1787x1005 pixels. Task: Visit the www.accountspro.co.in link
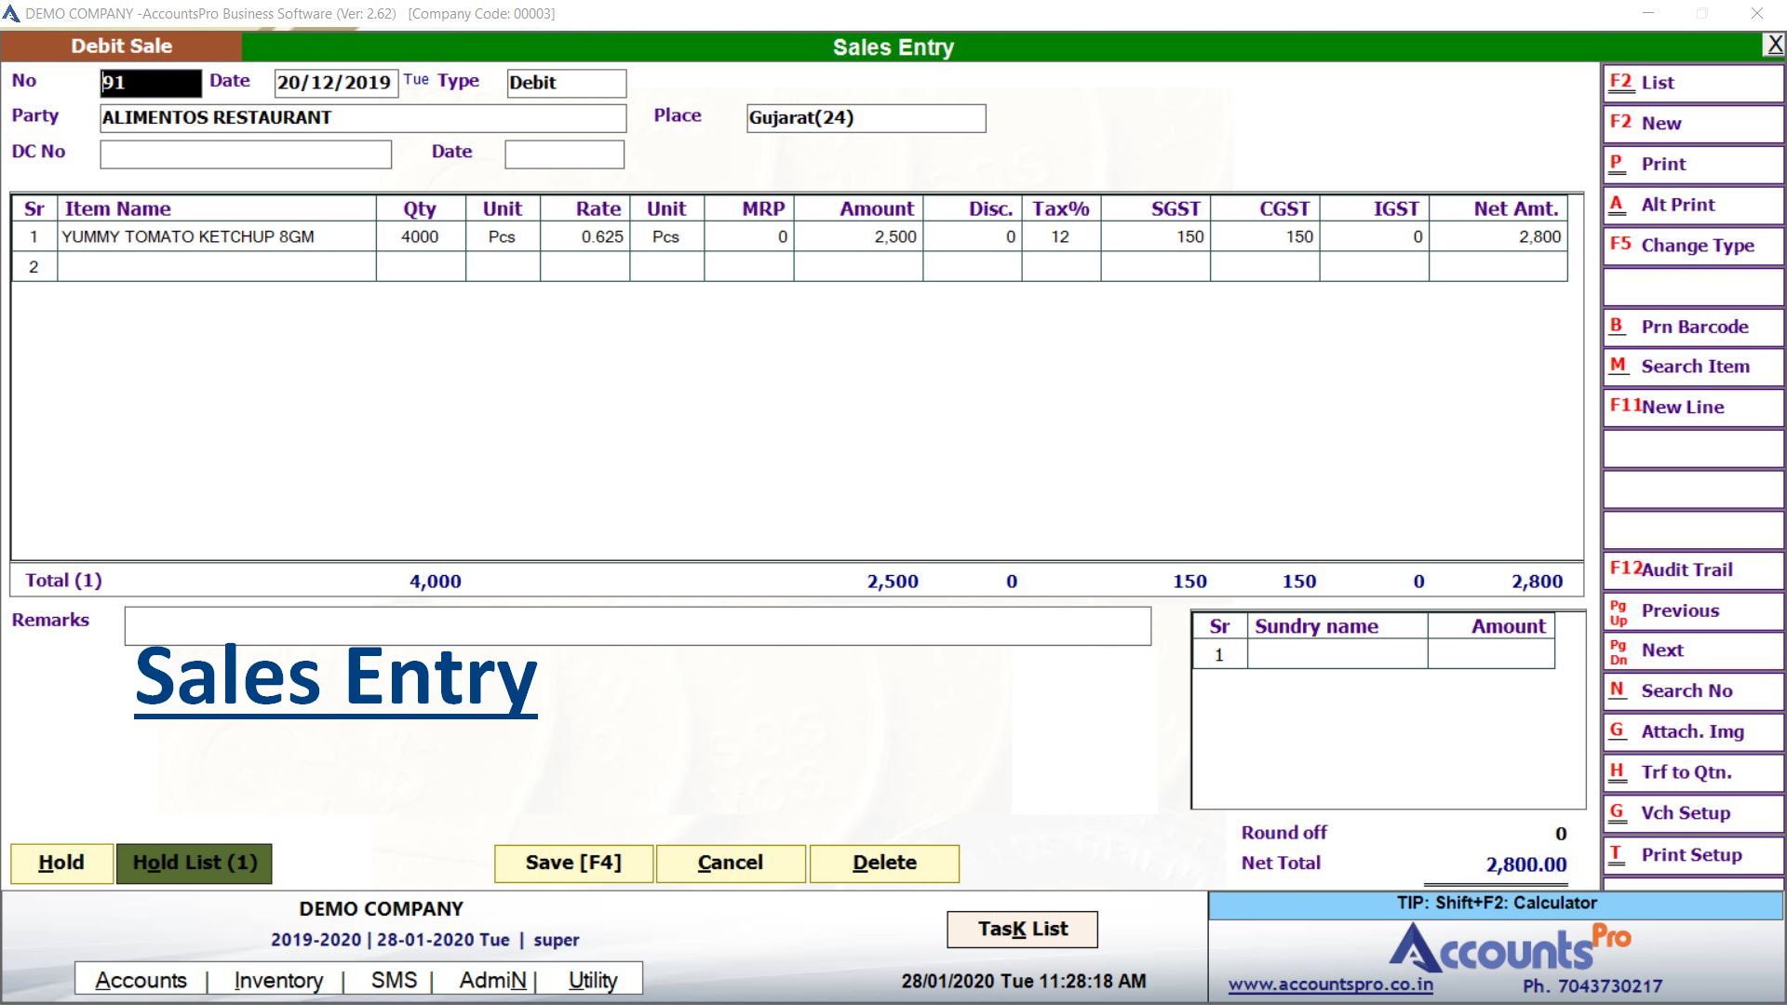pos(1330,985)
